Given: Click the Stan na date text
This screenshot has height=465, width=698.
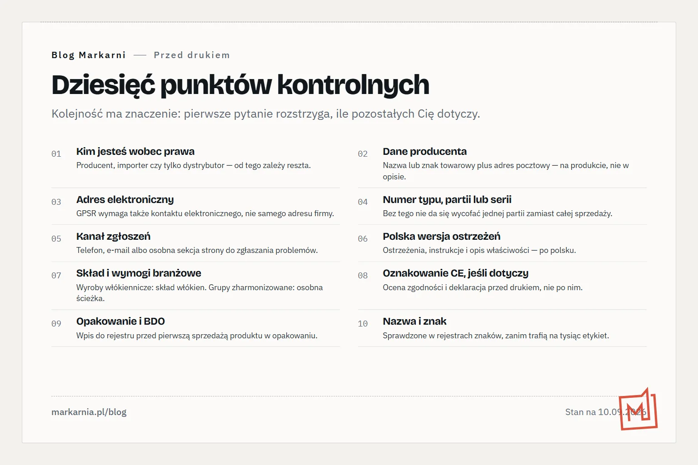Looking at the screenshot, I should click(x=605, y=412).
